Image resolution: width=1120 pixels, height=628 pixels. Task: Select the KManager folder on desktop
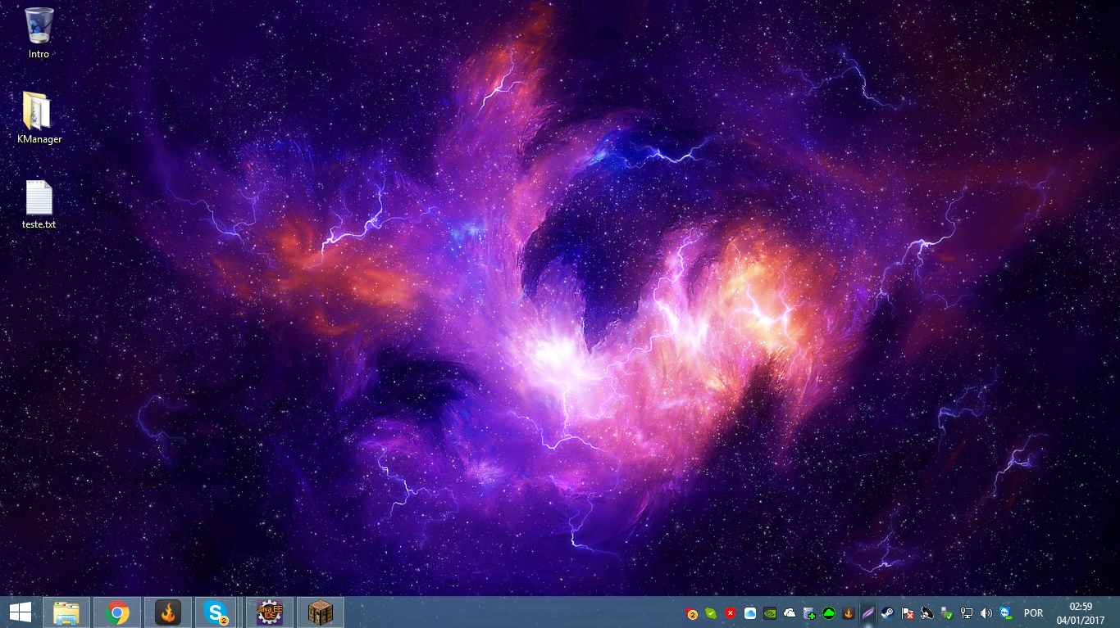pos(39,118)
